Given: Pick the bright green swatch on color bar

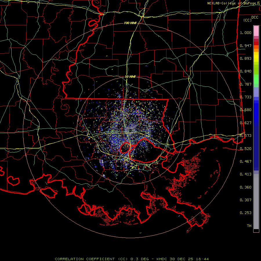Looking at the screenshot, I should [x=256, y=79].
